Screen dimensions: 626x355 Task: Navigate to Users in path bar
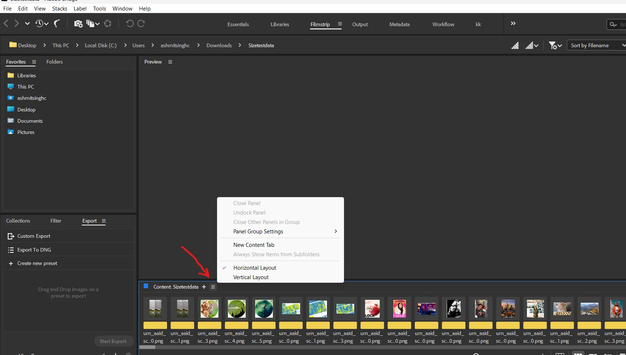[139, 45]
